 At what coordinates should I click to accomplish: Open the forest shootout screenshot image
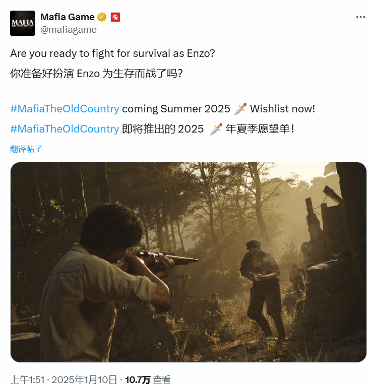tap(189, 262)
